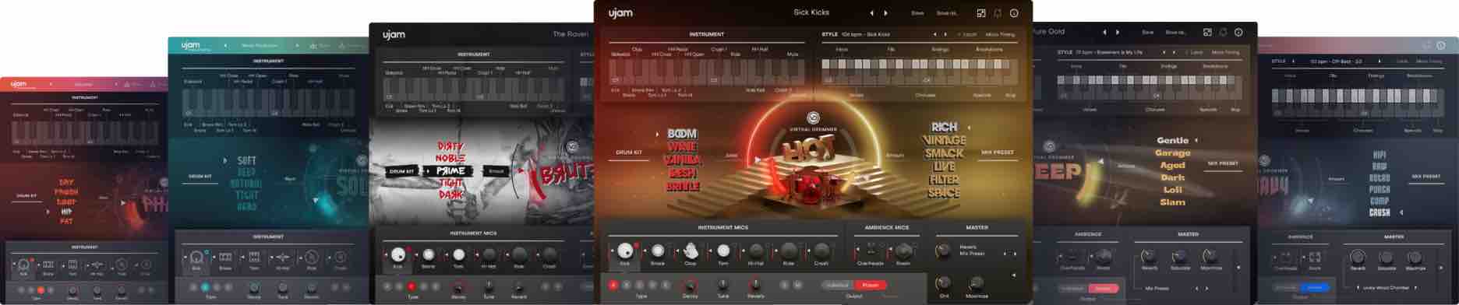
Task: Click the Decay knob in HOT window
Action: point(690,286)
